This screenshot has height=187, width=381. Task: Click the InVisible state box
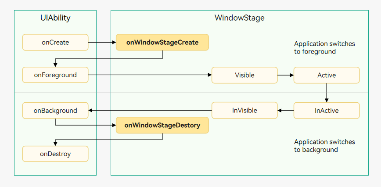pyautogui.click(x=244, y=111)
